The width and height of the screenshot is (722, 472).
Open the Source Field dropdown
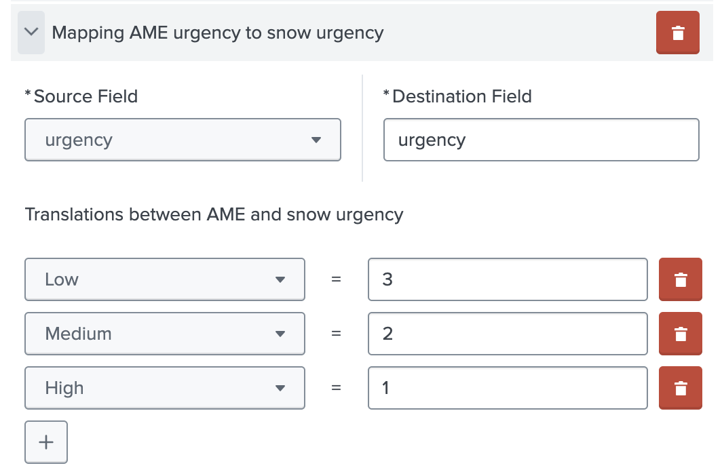(182, 140)
